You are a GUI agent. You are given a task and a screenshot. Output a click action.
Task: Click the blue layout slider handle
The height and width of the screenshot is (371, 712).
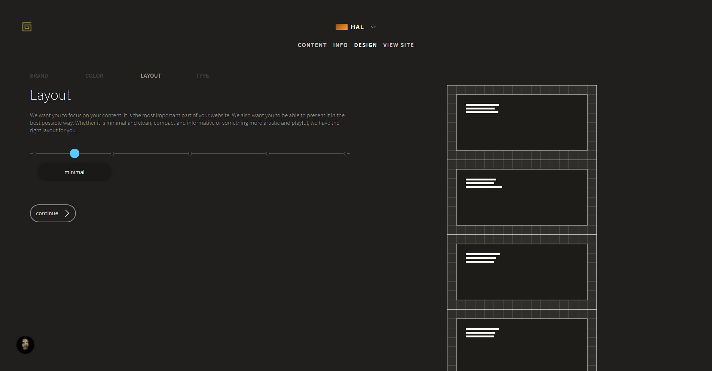[x=74, y=154]
